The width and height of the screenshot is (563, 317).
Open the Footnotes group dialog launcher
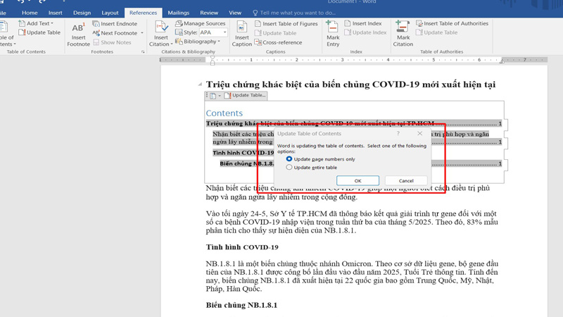(x=143, y=51)
